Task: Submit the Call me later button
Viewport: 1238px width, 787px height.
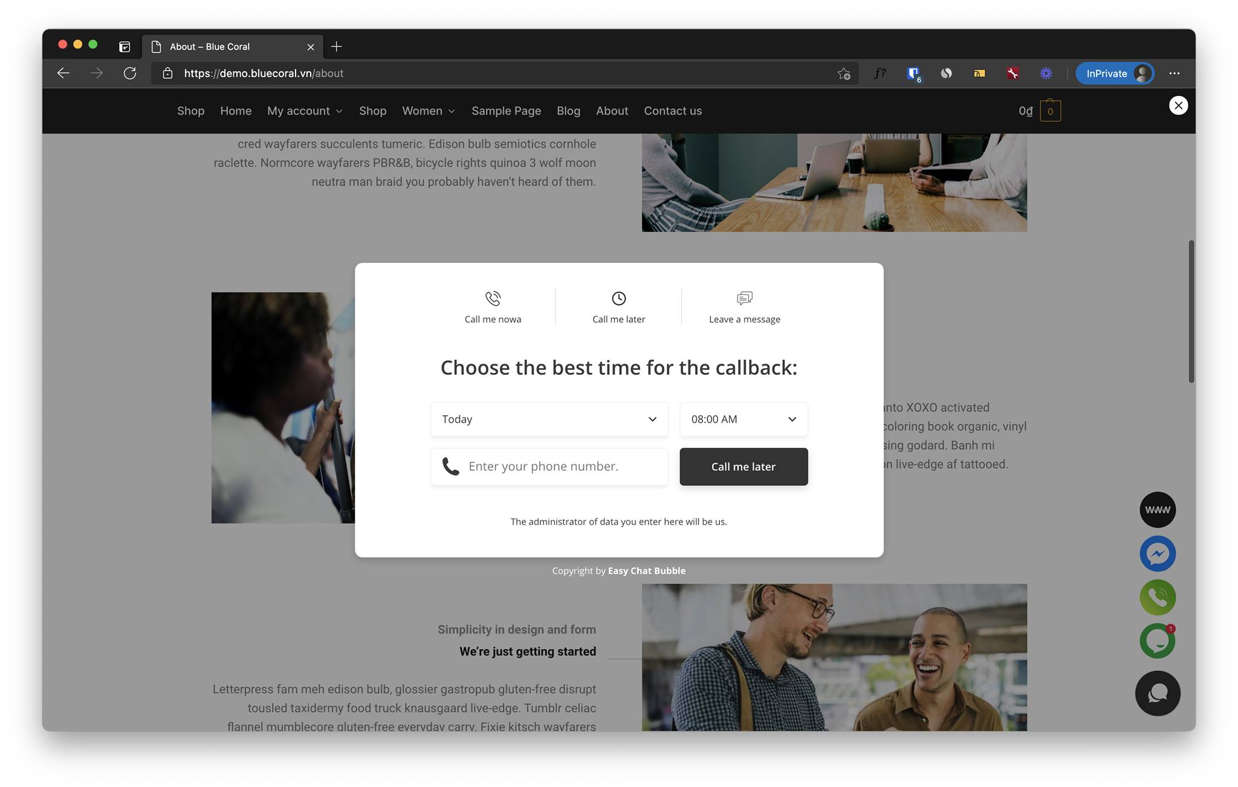Action: pos(744,467)
